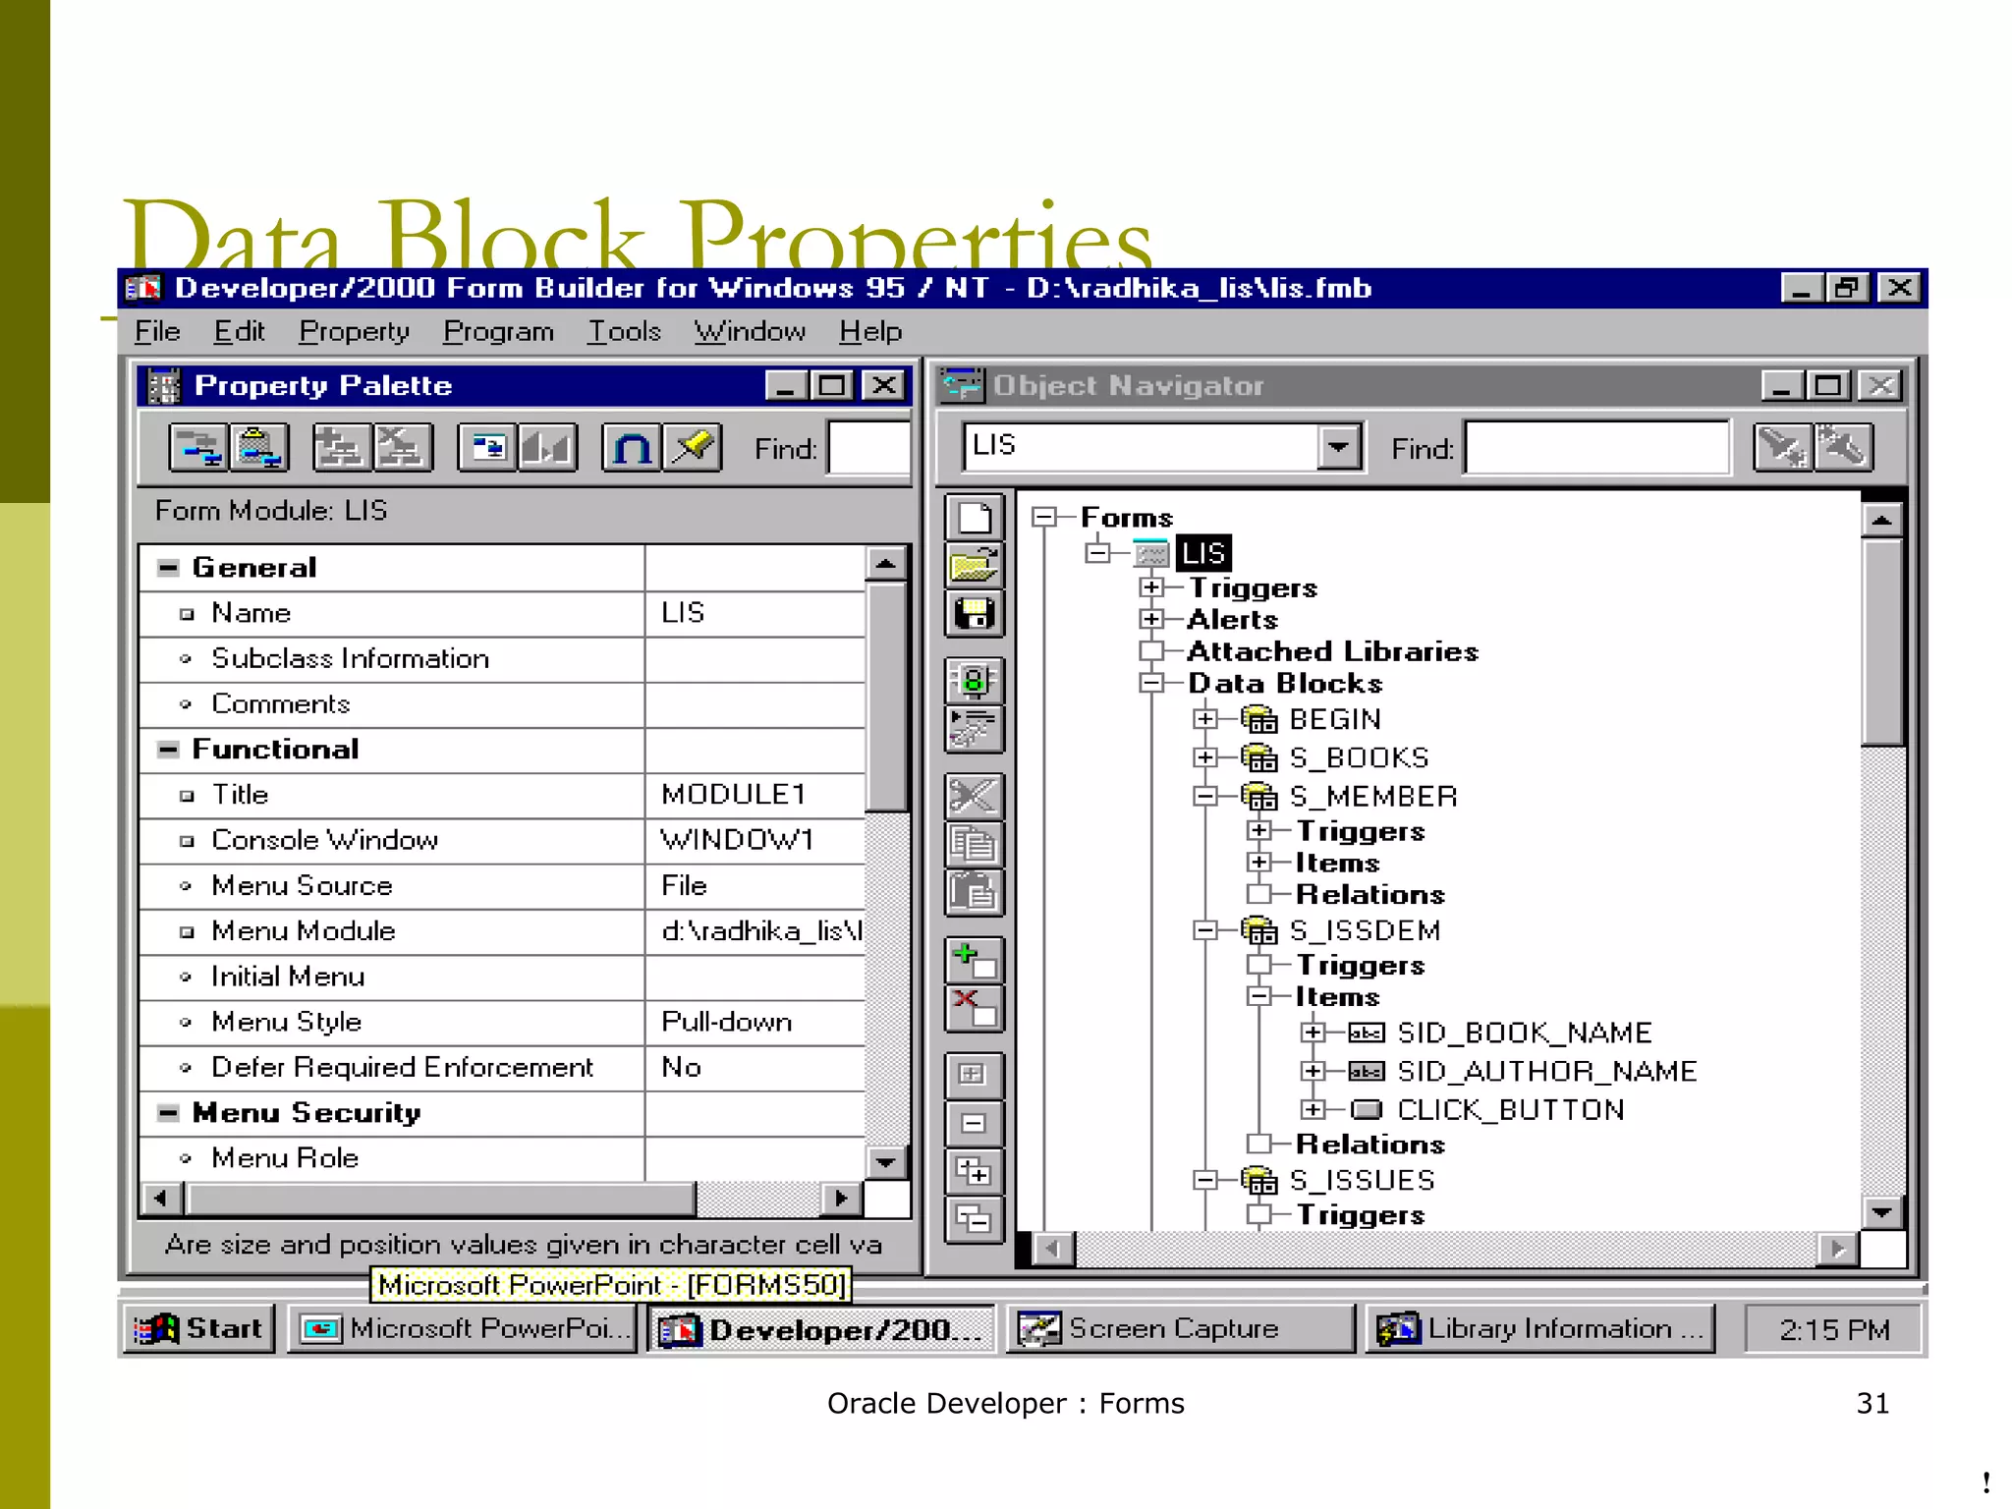Click the Find Next icon in Object Navigator

1783,448
